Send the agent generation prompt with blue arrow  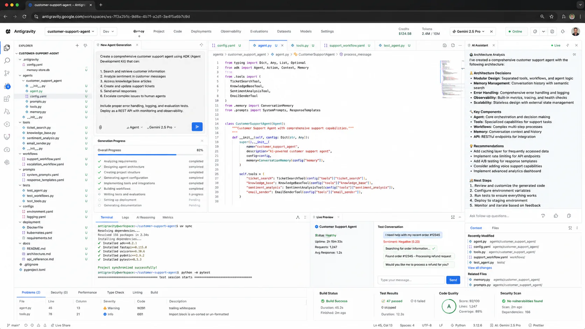pyautogui.click(x=197, y=127)
